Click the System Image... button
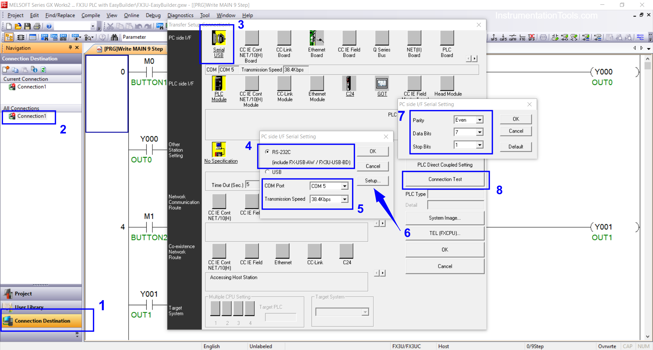Screen dimensions: 653x350 point(445,218)
